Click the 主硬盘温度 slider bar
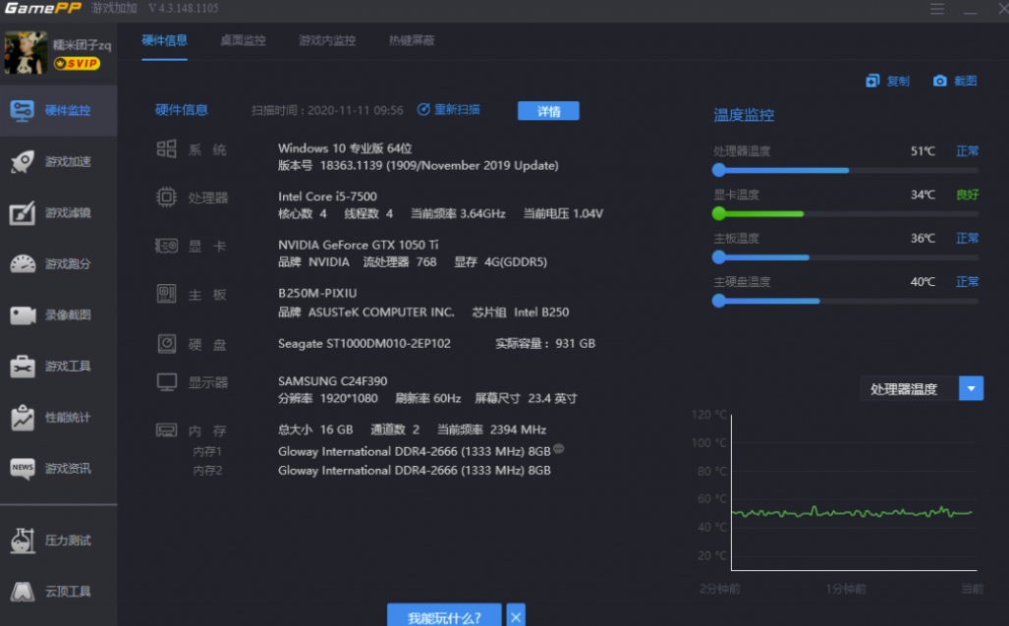The height and width of the screenshot is (626, 1009). tap(846, 301)
